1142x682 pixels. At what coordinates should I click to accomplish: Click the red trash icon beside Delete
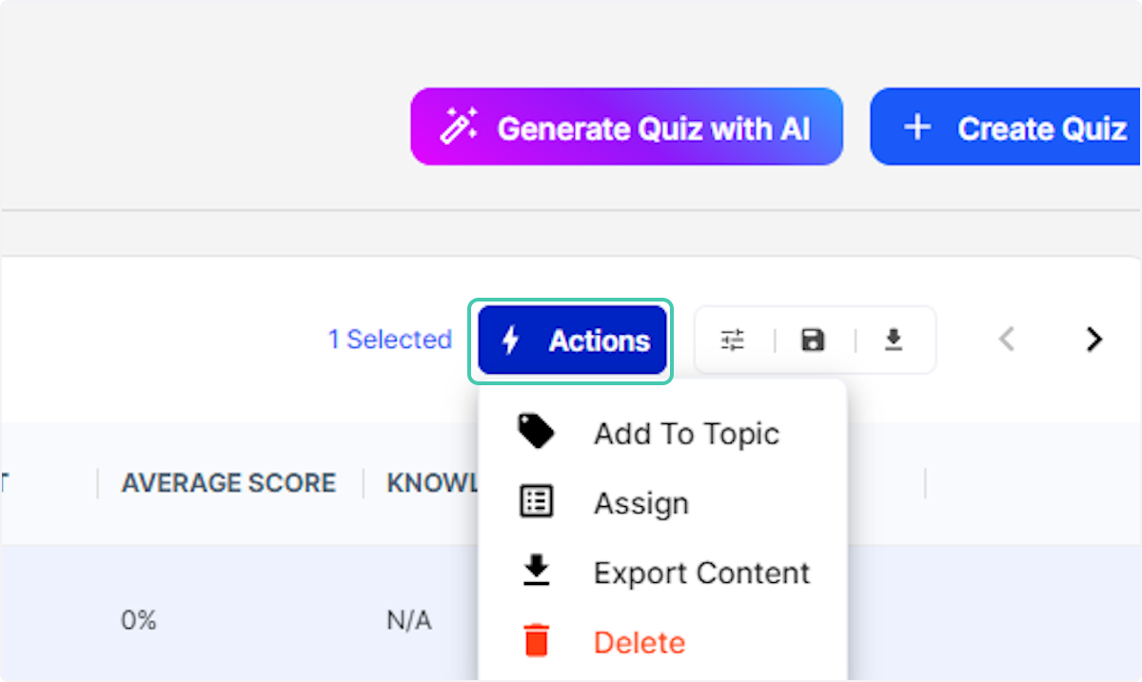(536, 641)
